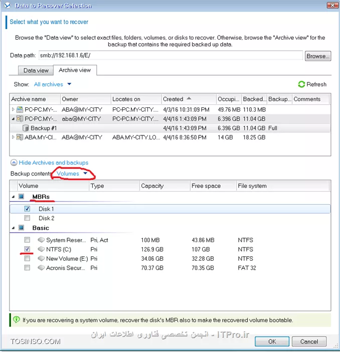Sort by the Owner column header
Image resolution: width=340 pixels, height=352 pixels.
(x=86, y=99)
